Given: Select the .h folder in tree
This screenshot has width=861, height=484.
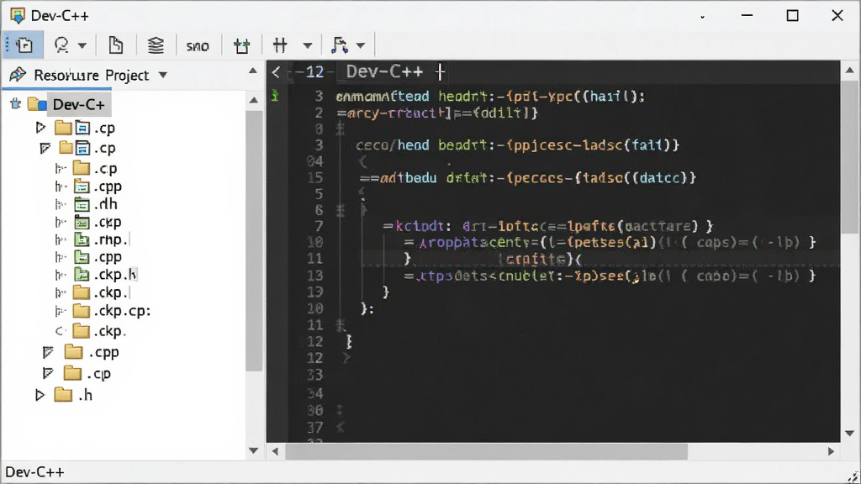Looking at the screenshot, I should 85,395.
